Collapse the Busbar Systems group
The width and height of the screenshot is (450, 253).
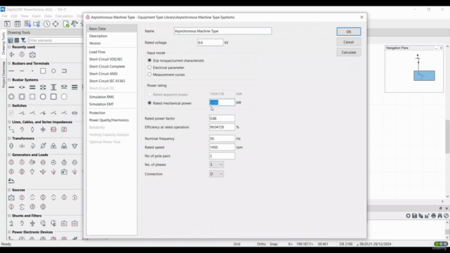9,79
